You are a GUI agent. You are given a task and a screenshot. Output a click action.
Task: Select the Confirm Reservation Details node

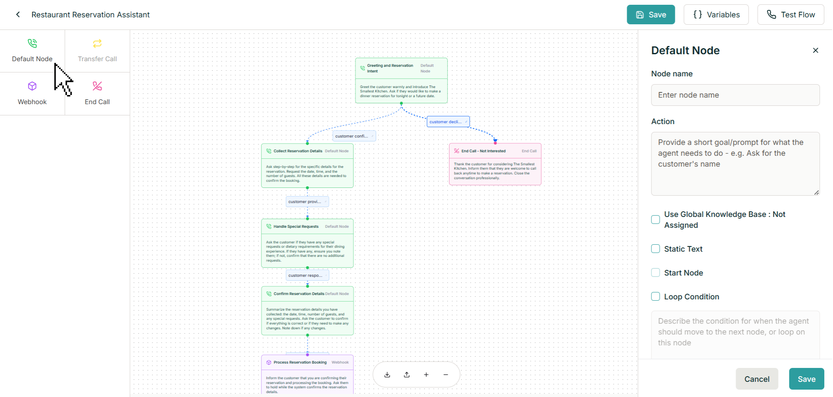(x=307, y=311)
